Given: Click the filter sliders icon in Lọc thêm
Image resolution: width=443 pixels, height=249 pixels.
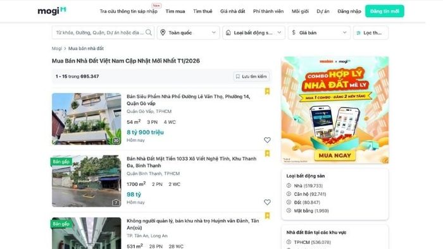Looking at the screenshot, I should (x=359, y=33).
